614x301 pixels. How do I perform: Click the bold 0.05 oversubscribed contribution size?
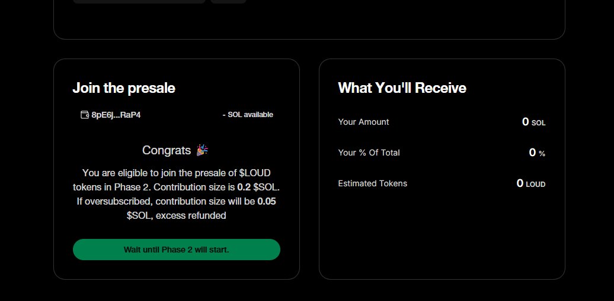point(267,201)
